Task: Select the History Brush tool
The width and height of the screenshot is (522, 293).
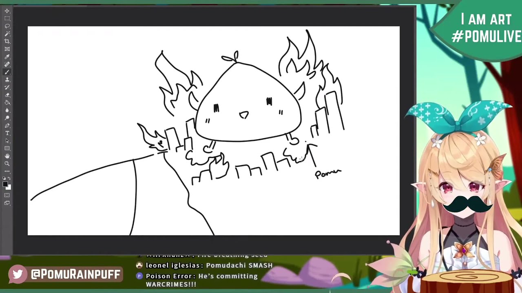Action: click(7, 87)
